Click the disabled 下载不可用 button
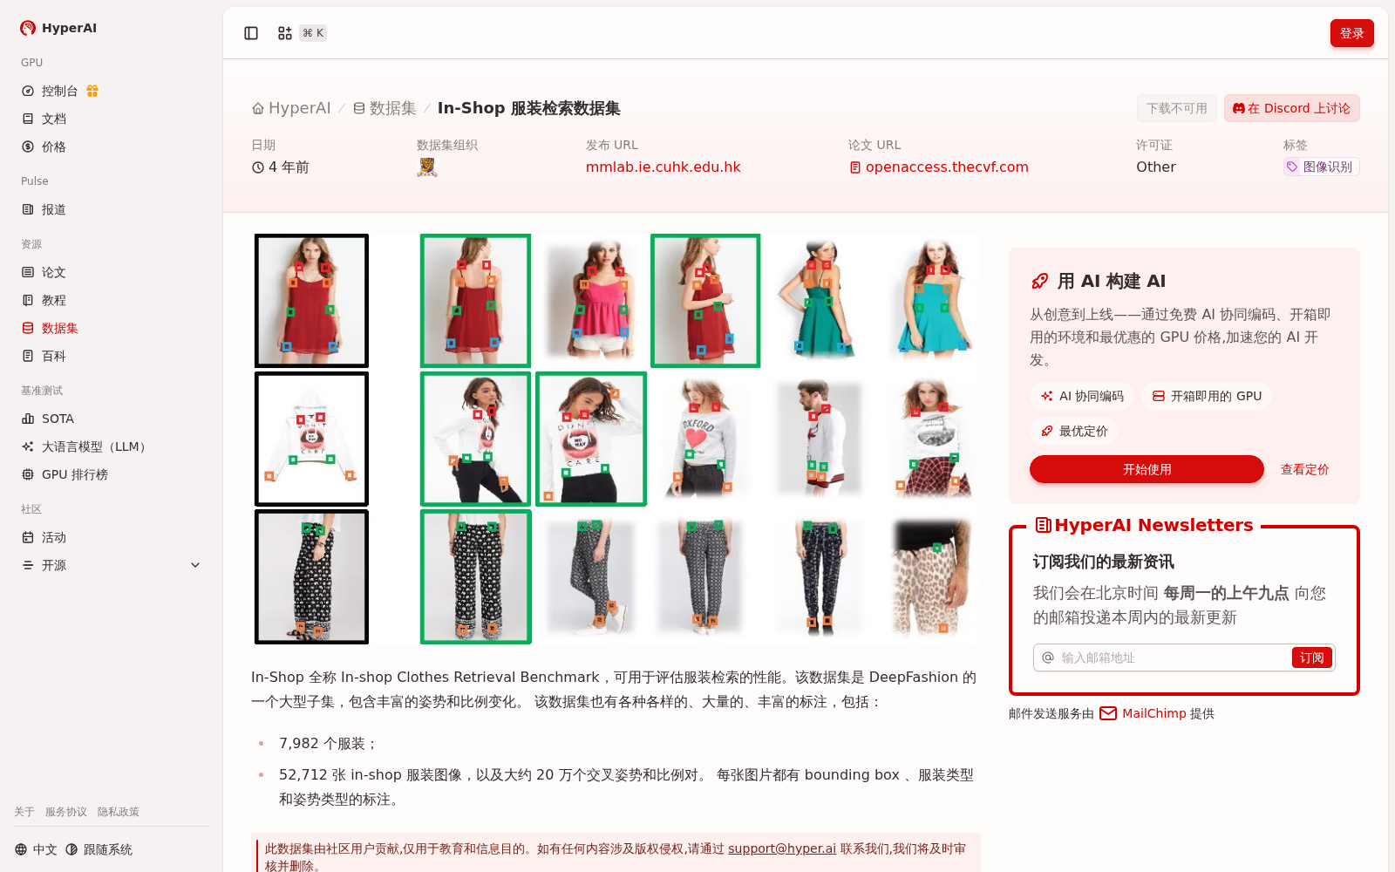 click(1176, 108)
